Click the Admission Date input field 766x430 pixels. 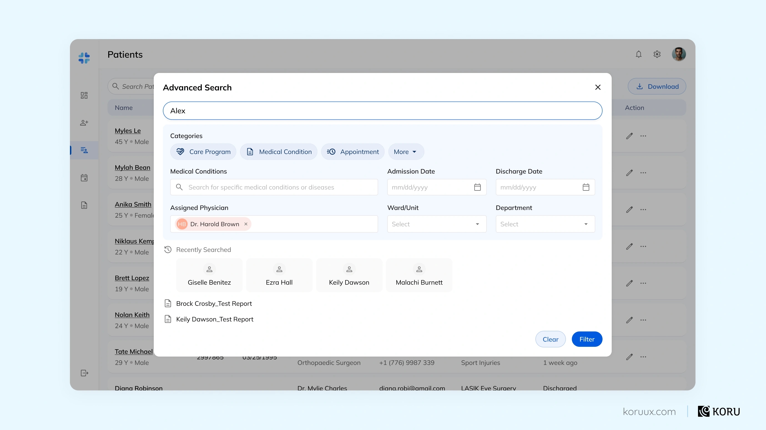tap(437, 187)
